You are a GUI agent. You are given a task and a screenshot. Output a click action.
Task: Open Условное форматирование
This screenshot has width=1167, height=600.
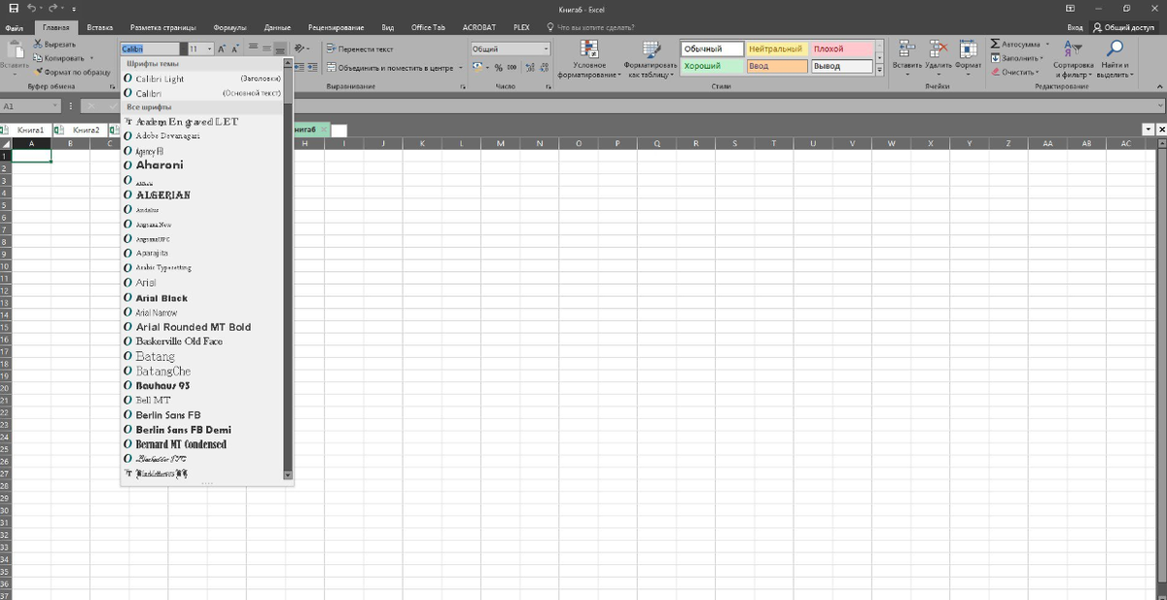[x=589, y=58]
